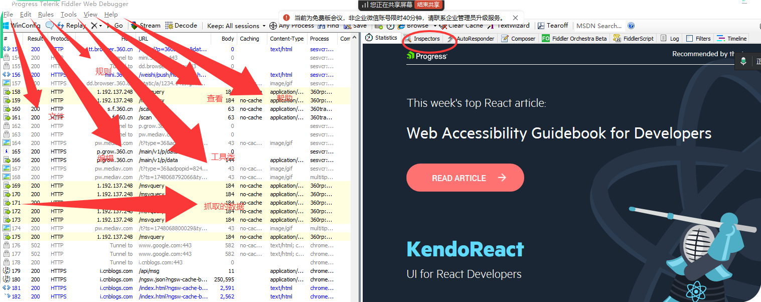
Task: Select session 176 tunnel to www.google.com:443
Action: 176,245
